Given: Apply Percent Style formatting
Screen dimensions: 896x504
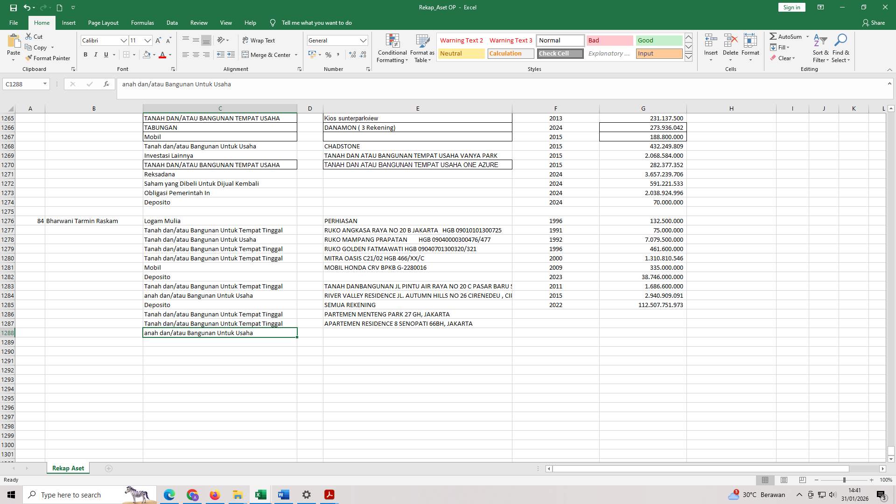Looking at the screenshot, I should pyautogui.click(x=329, y=55).
